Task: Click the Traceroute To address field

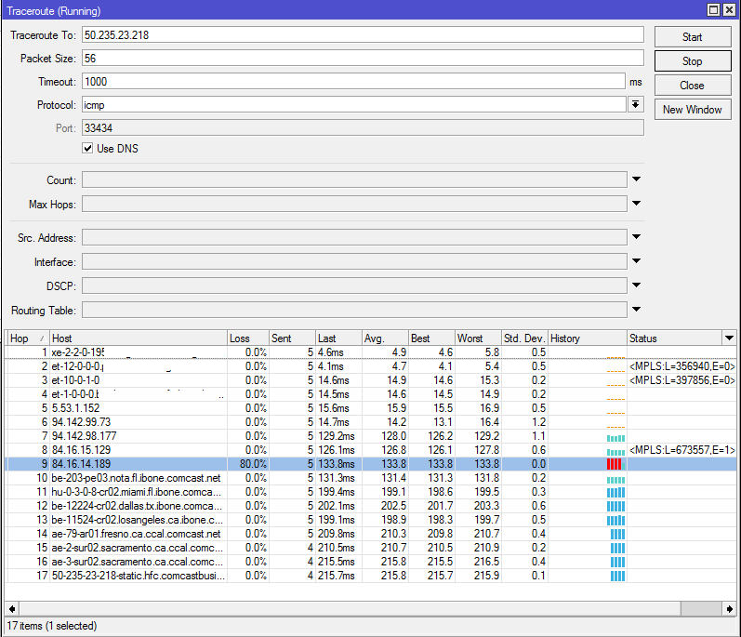Action: click(363, 35)
